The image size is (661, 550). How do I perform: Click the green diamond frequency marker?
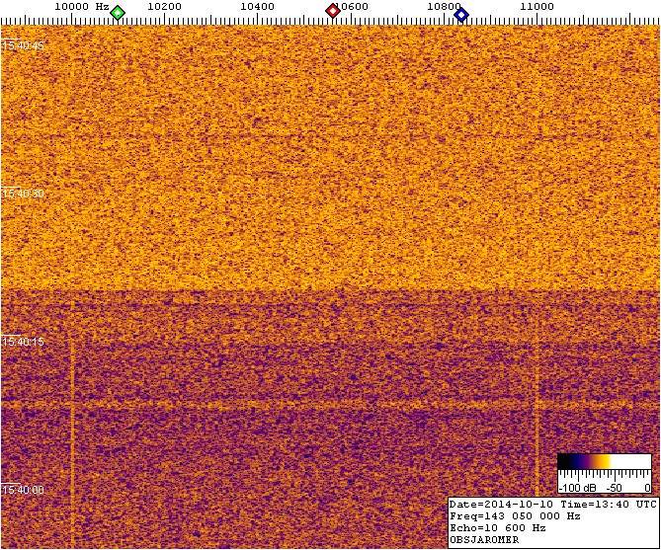click(x=118, y=13)
